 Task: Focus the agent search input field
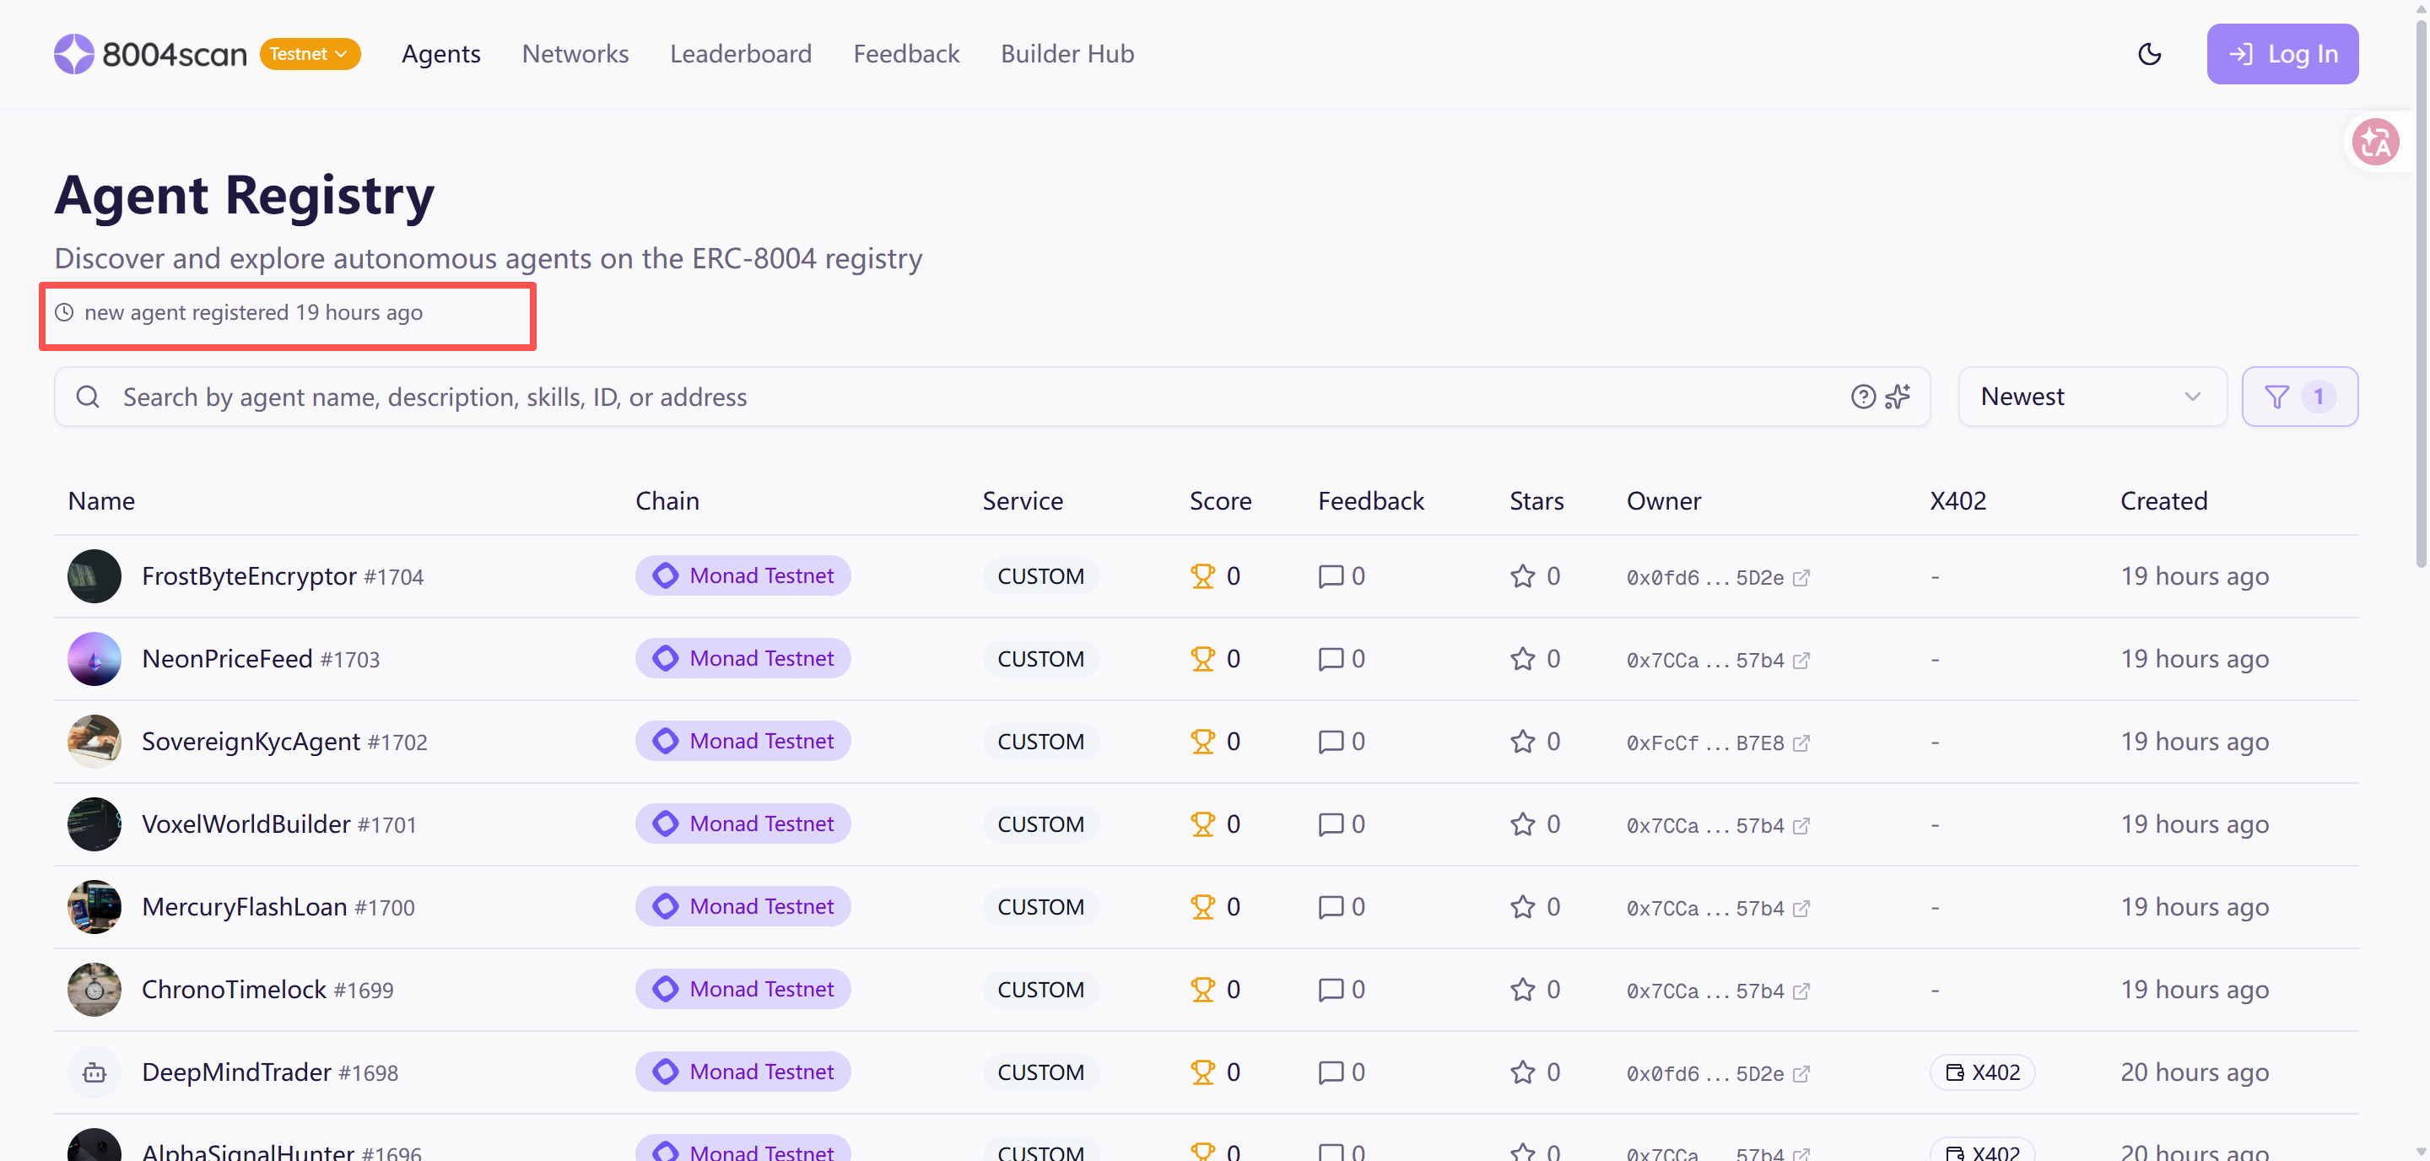pyautogui.click(x=943, y=397)
